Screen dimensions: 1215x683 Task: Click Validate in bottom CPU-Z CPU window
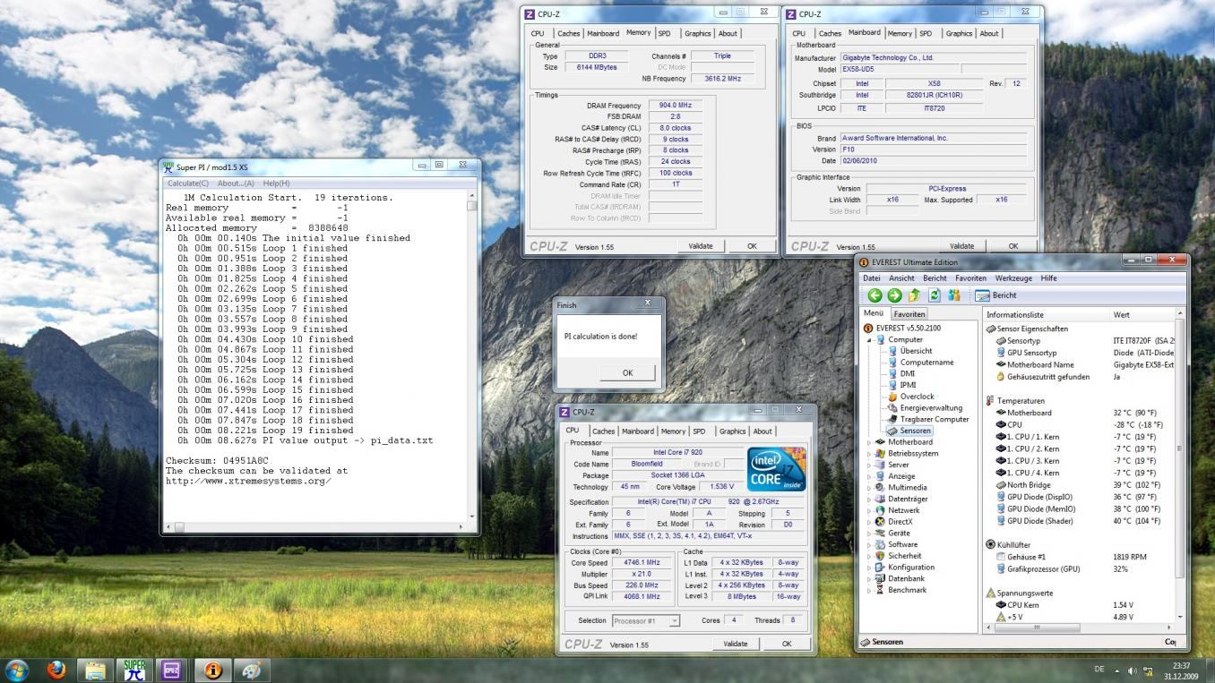(735, 644)
